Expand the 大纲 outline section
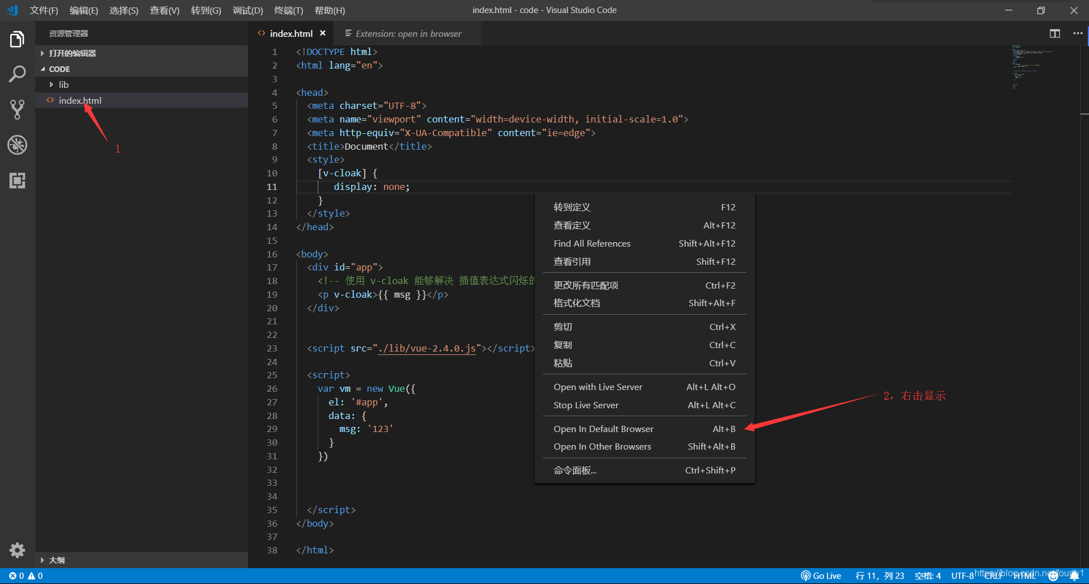 coord(142,560)
